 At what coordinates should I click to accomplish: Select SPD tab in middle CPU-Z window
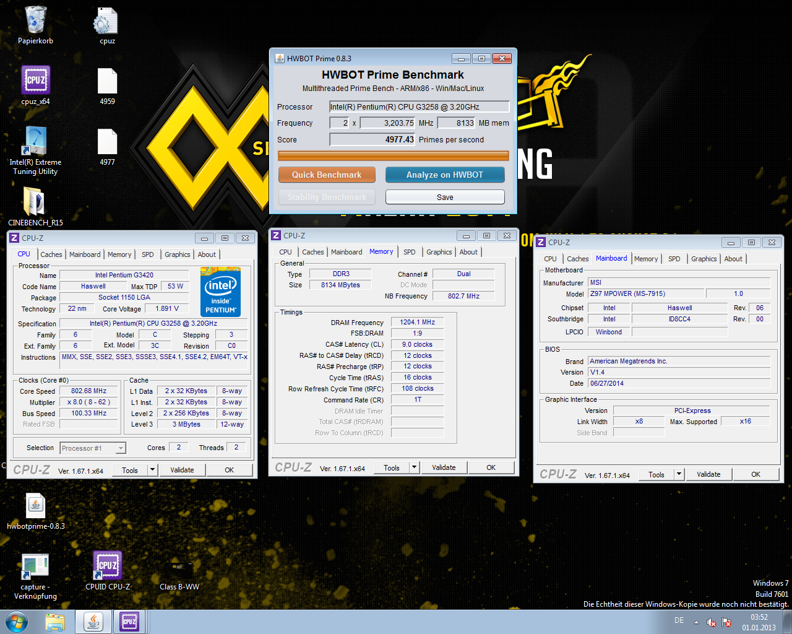(410, 252)
